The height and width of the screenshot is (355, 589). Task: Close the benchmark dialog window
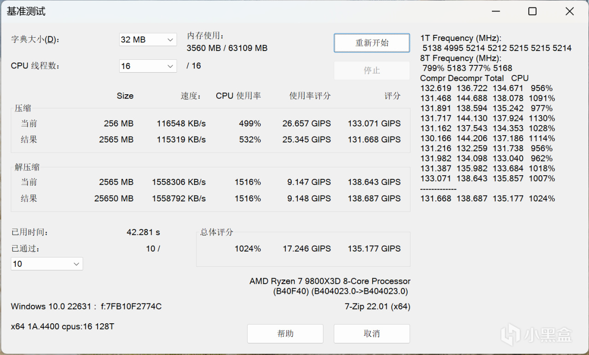pyautogui.click(x=570, y=11)
